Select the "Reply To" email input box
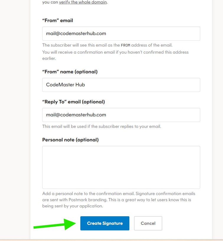 click(x=121, y=115)
